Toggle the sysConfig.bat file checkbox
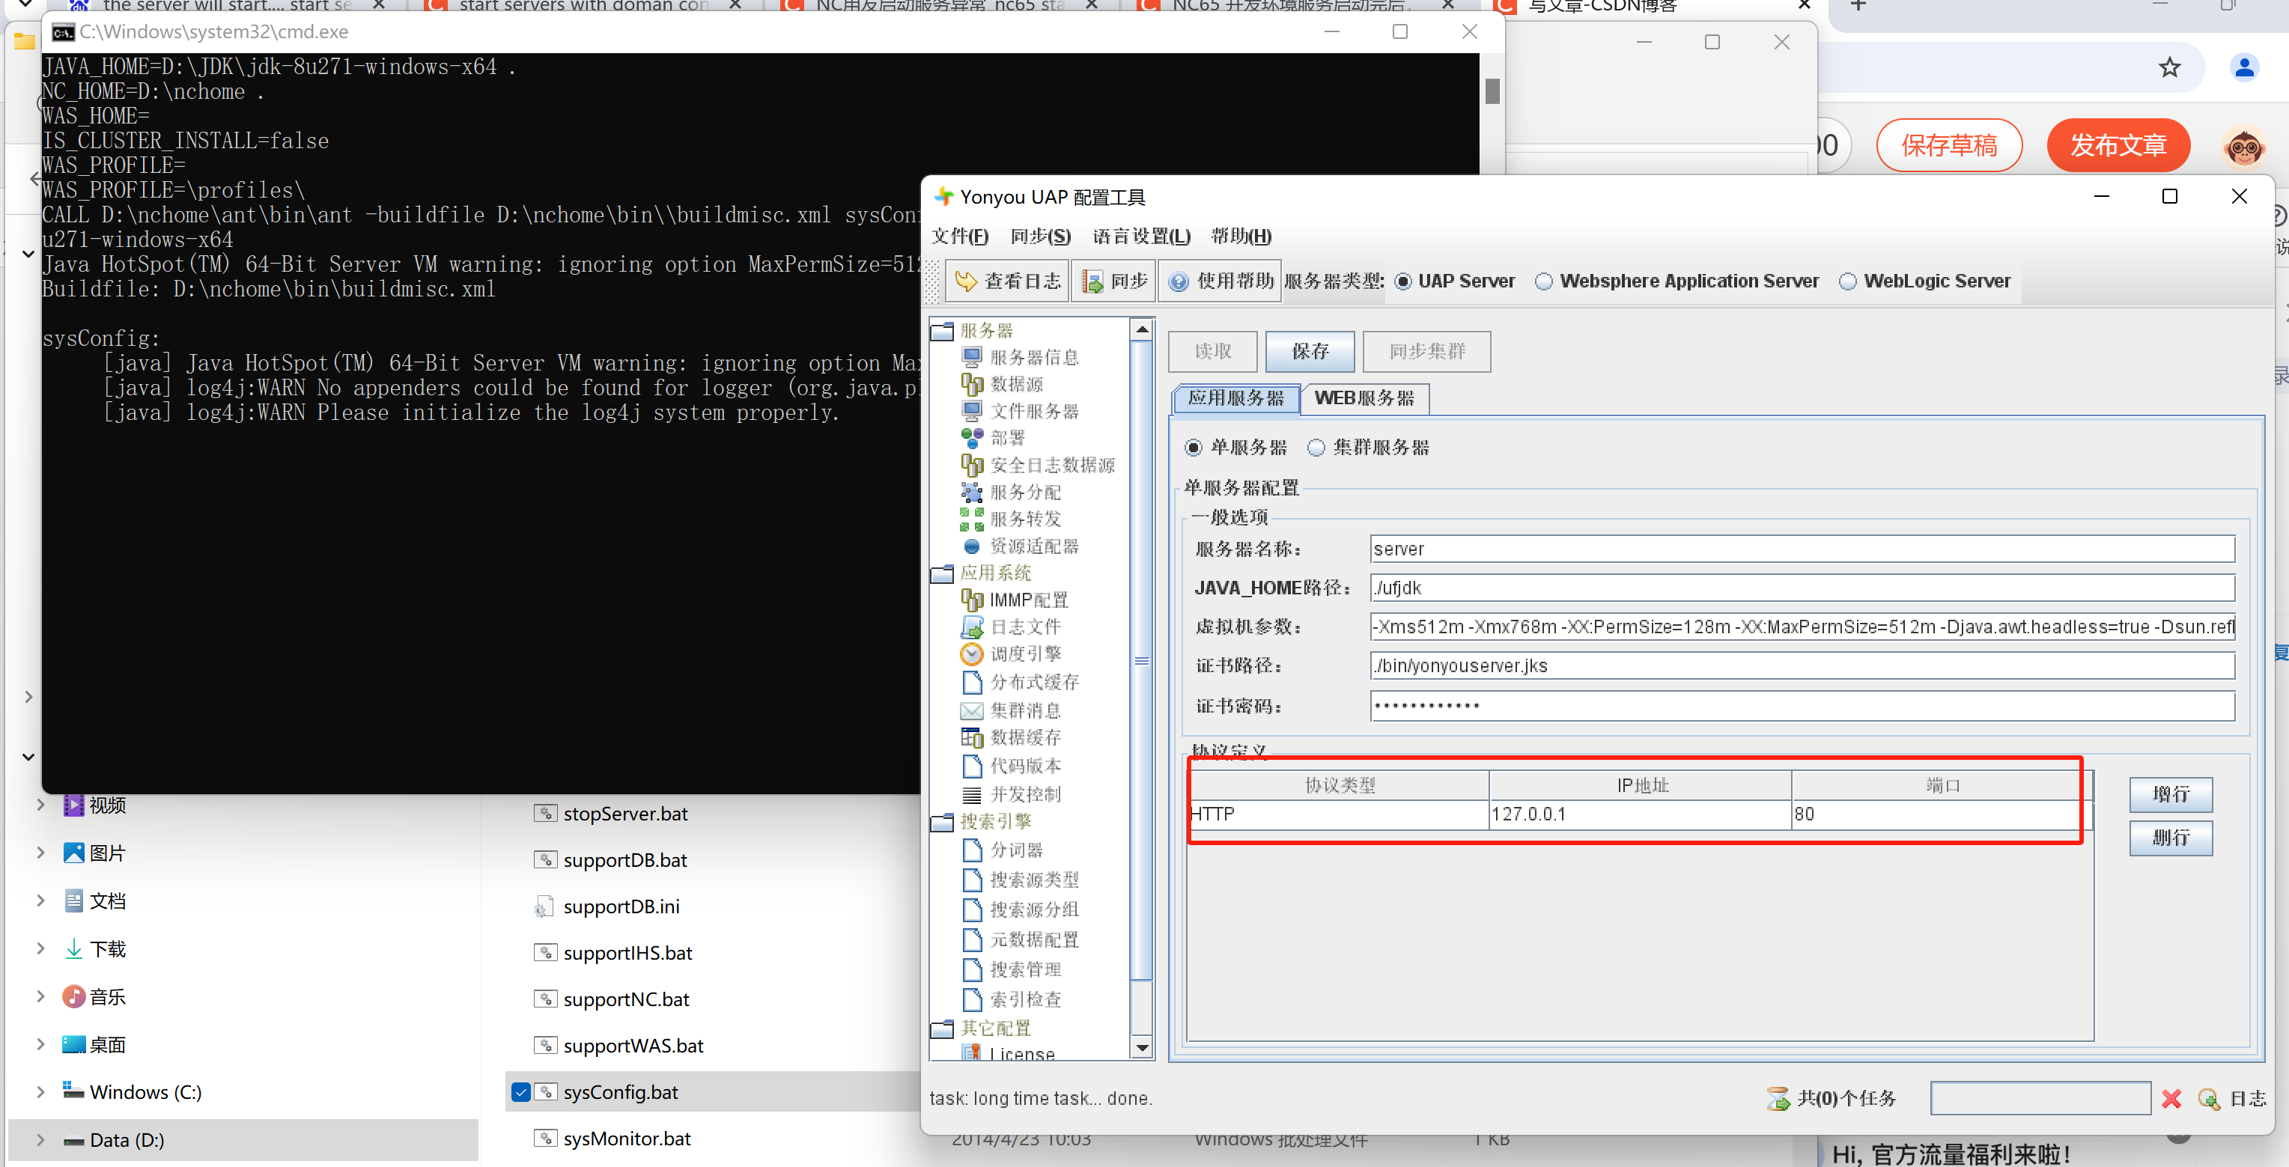This screenshot has width=2289, height=1167. (520, 1092)
